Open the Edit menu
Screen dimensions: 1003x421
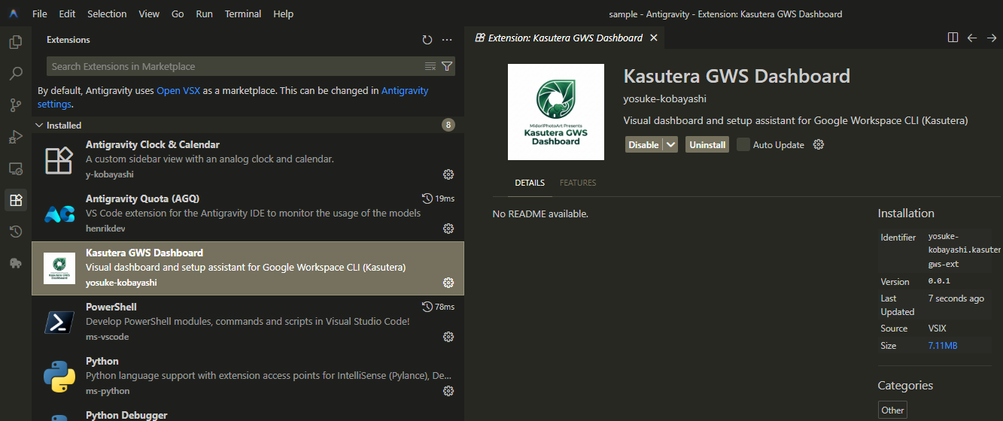pos(67,14)
